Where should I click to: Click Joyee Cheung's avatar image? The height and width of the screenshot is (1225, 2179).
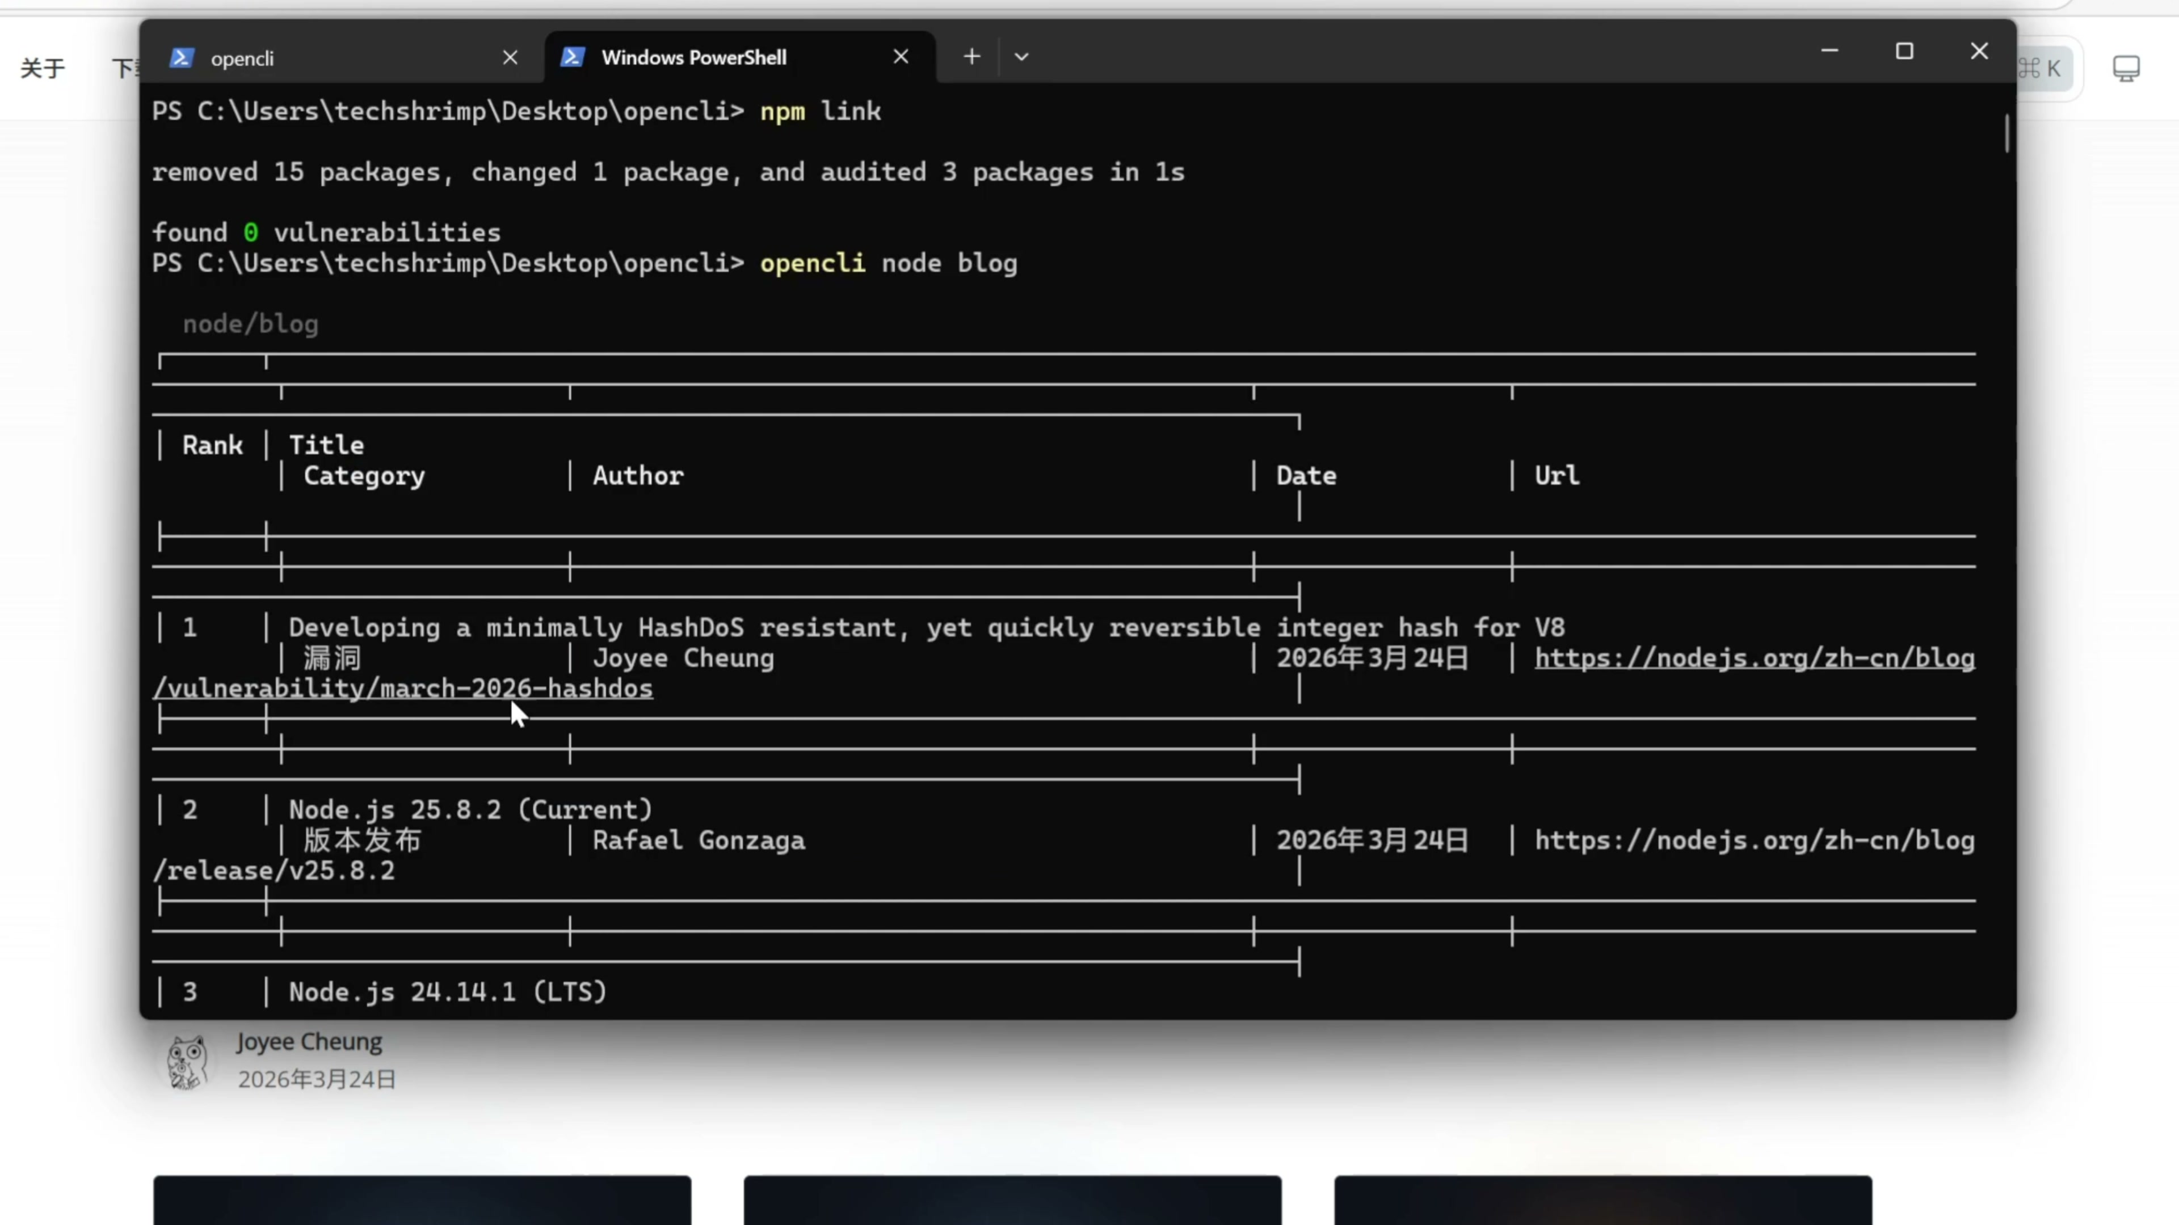pos(187,1062)
